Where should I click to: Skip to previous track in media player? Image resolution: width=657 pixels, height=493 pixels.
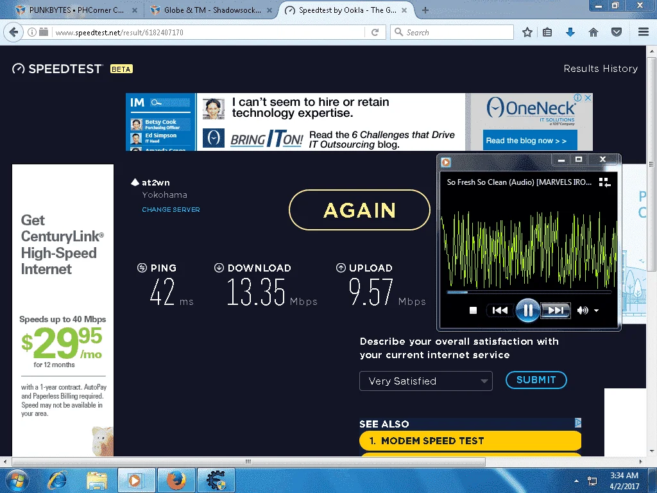tap(500, 310)
